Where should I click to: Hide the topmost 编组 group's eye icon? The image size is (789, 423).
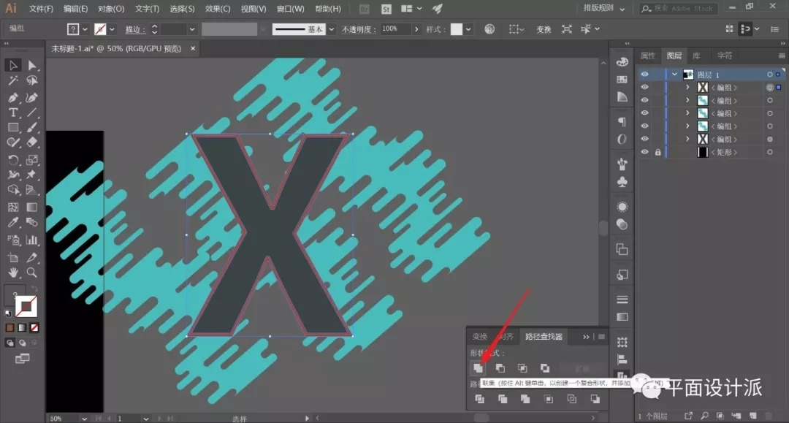(x=644, y=88)
